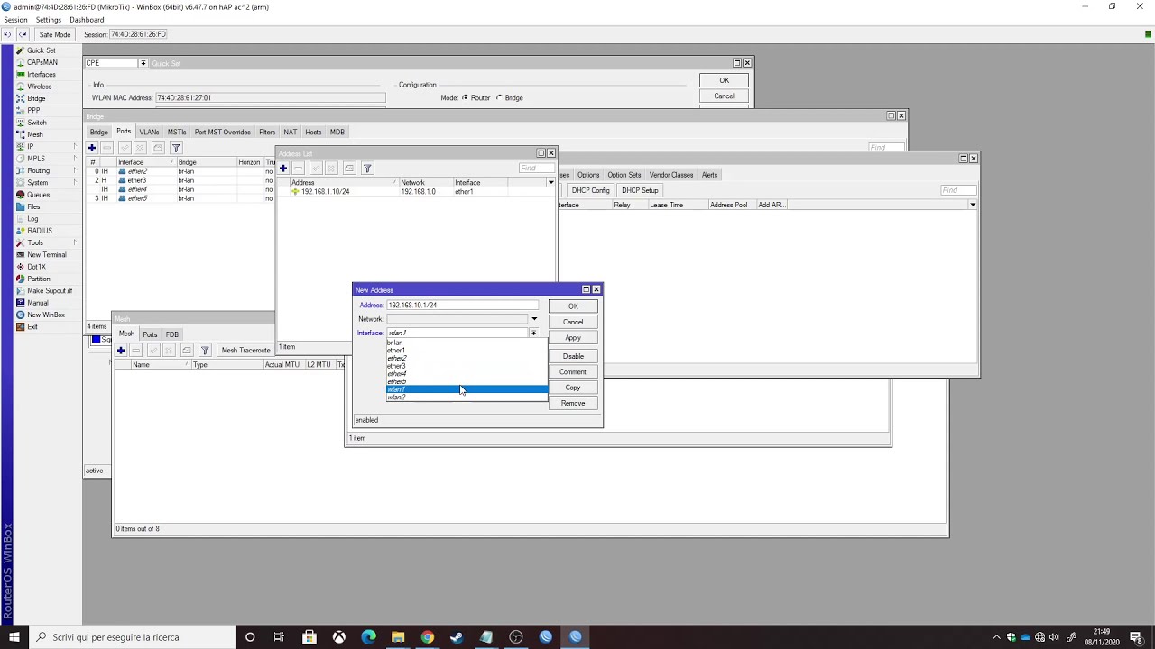Image resolution: width=1155 pixels, height=649 pixels.
Task: Open Steam from Windows taskbar
Action: [457, 637]
